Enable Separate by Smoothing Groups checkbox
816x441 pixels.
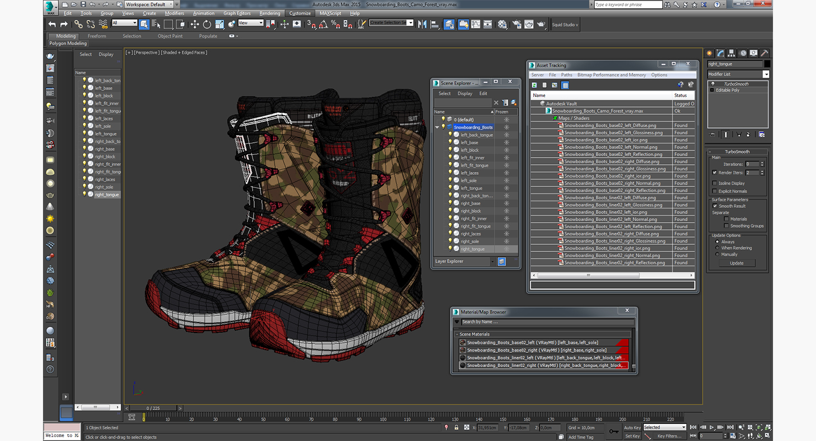[x=727, y=225]
